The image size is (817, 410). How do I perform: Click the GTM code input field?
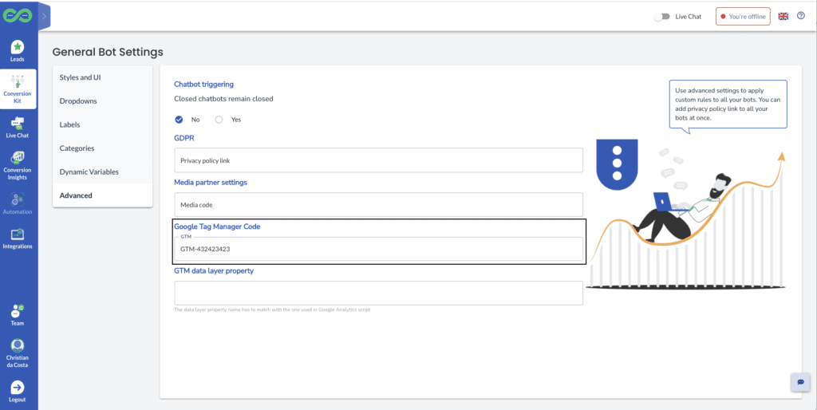(x=378, y=249)
